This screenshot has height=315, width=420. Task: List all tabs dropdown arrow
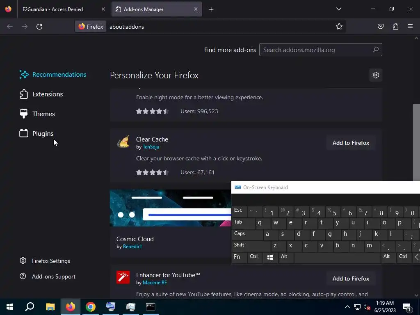click(x=338, y=9)
